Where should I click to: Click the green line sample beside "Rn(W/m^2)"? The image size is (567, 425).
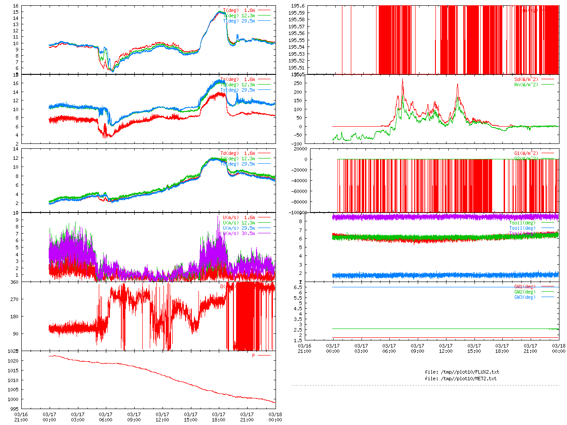tap(548, 85)
